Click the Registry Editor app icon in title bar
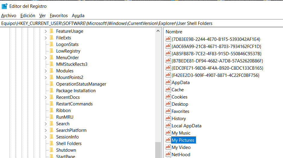 [5, 6]
